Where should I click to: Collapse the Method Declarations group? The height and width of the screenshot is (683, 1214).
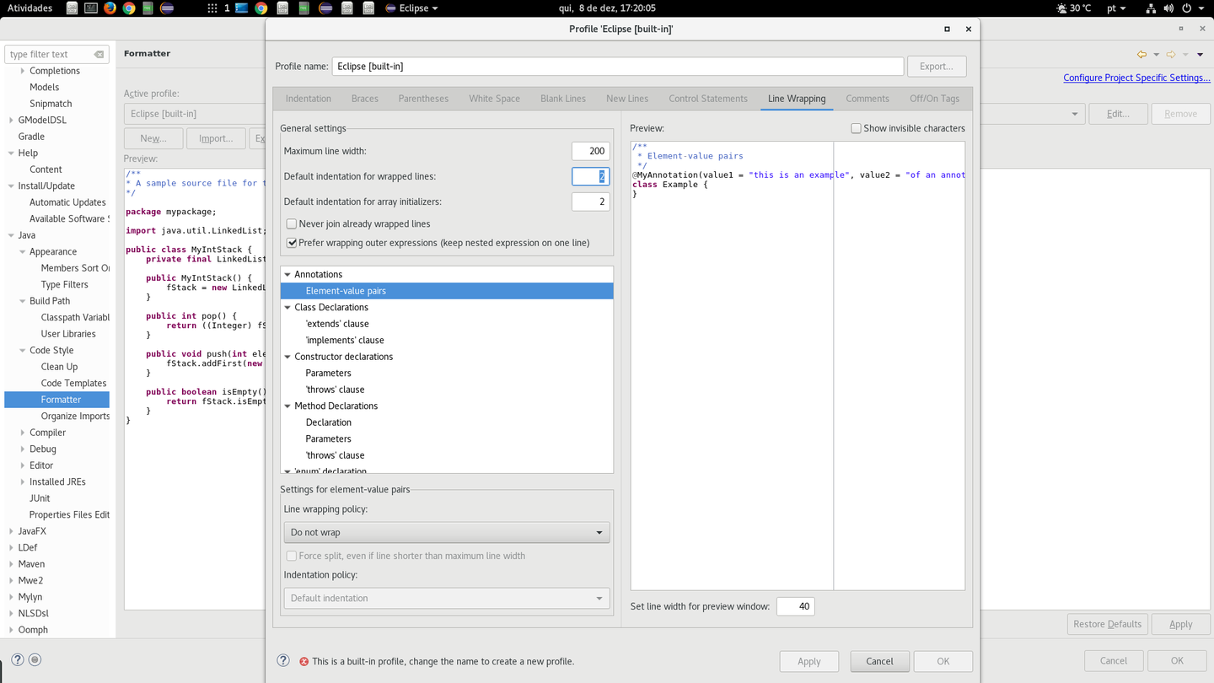(x=287, y=406)
